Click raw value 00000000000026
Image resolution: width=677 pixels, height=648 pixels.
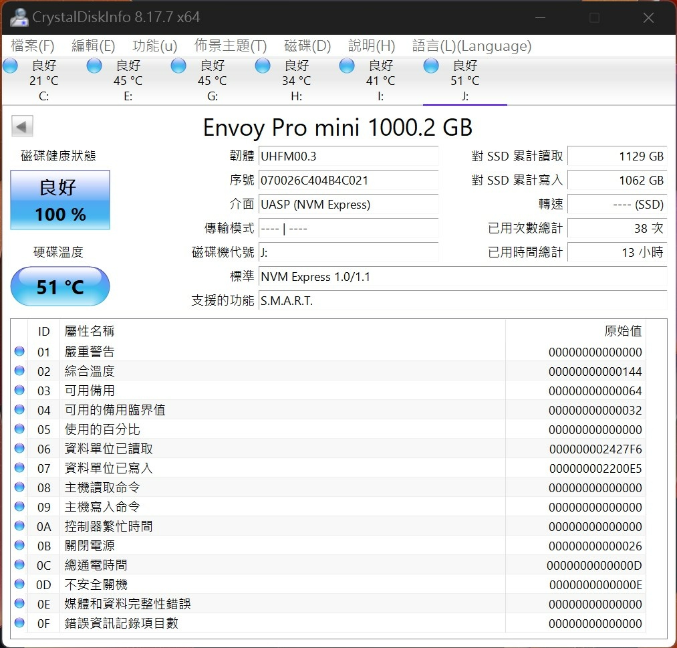coord(595,546)
